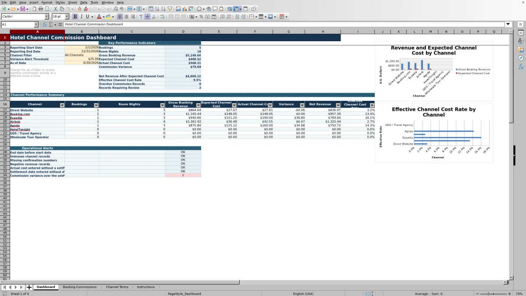Screen dimensions: 526x296
Task: Click the Export as PDF icon
Action: [34, 9]
